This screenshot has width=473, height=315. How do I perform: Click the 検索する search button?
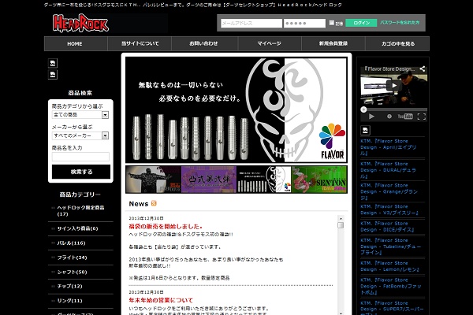click(x=80, y=171)
